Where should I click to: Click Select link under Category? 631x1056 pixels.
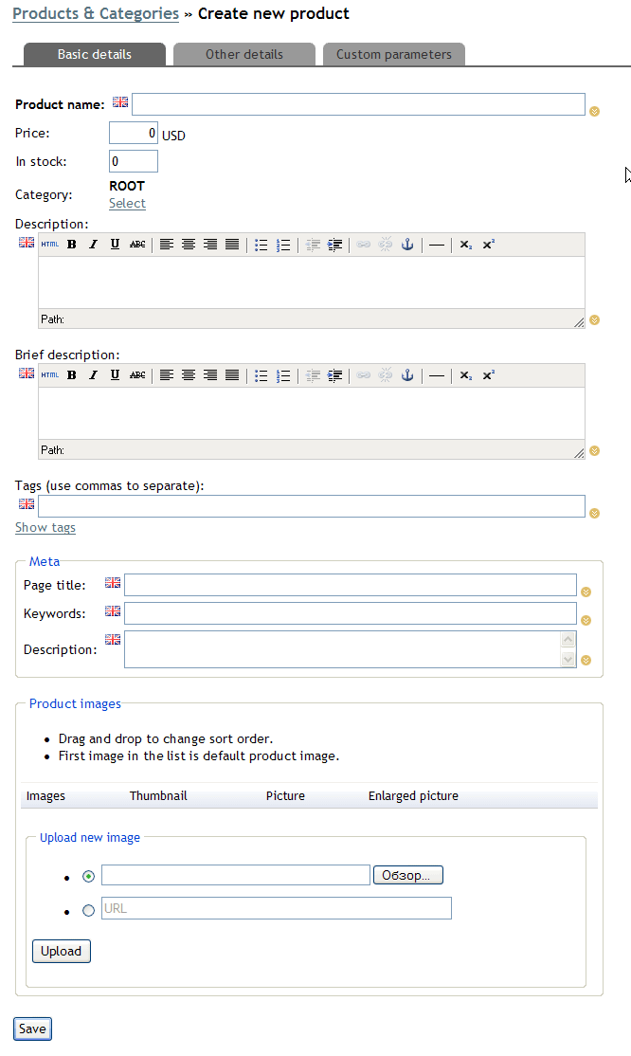click(x=127, y=204)
